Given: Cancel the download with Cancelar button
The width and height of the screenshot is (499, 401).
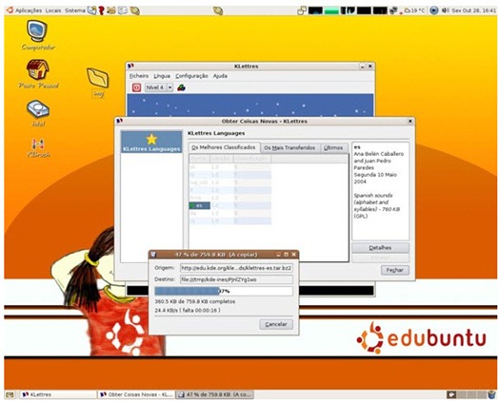Looking at the screenshot, I should (276, 324).
